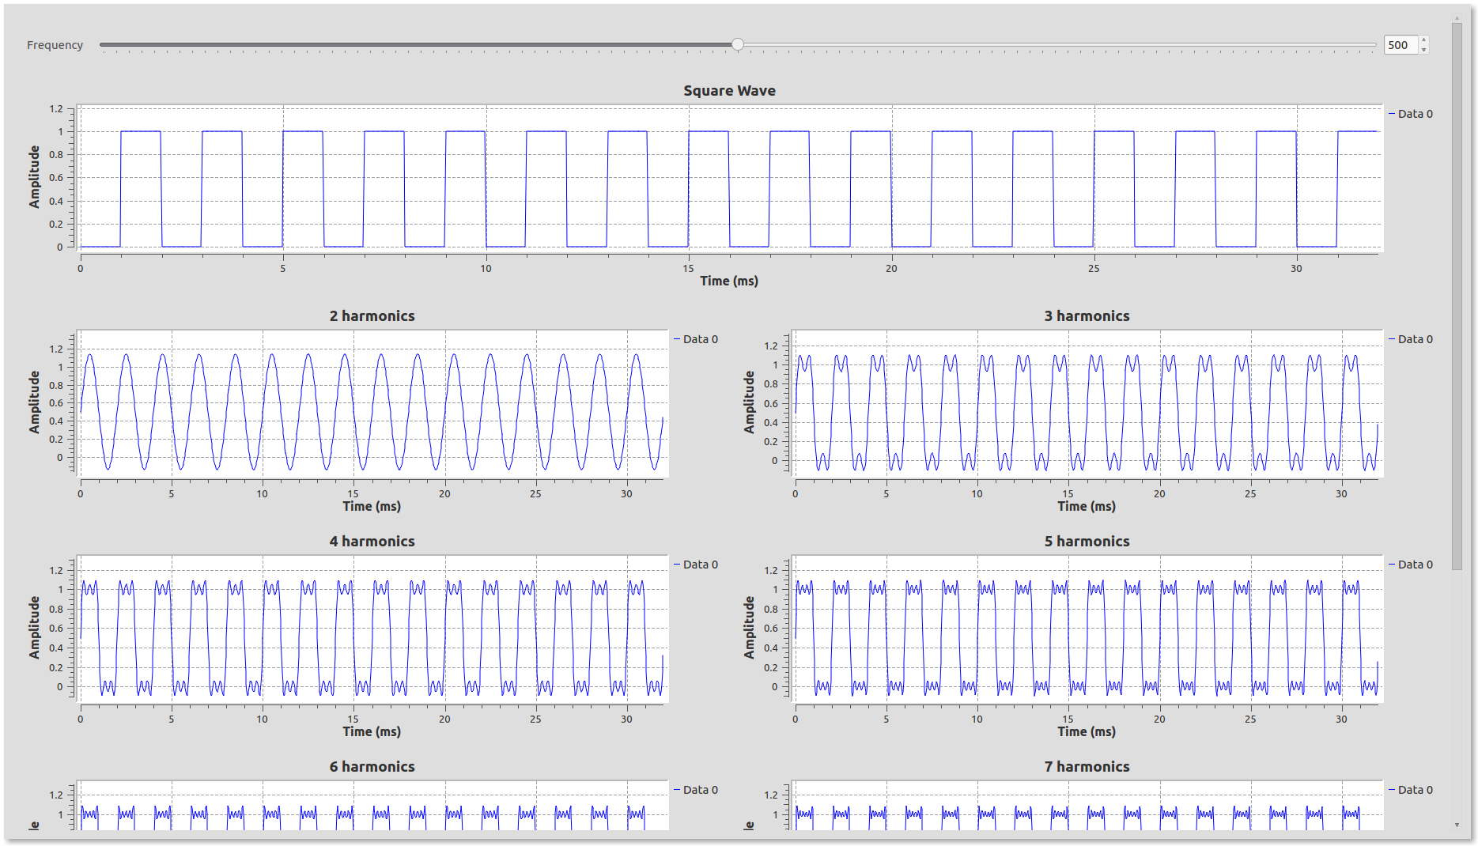This screenshot has height=846, width=1478.
Task: Decrease Frequency with the down stepper arrow
Action: (x=1423, y=50)
